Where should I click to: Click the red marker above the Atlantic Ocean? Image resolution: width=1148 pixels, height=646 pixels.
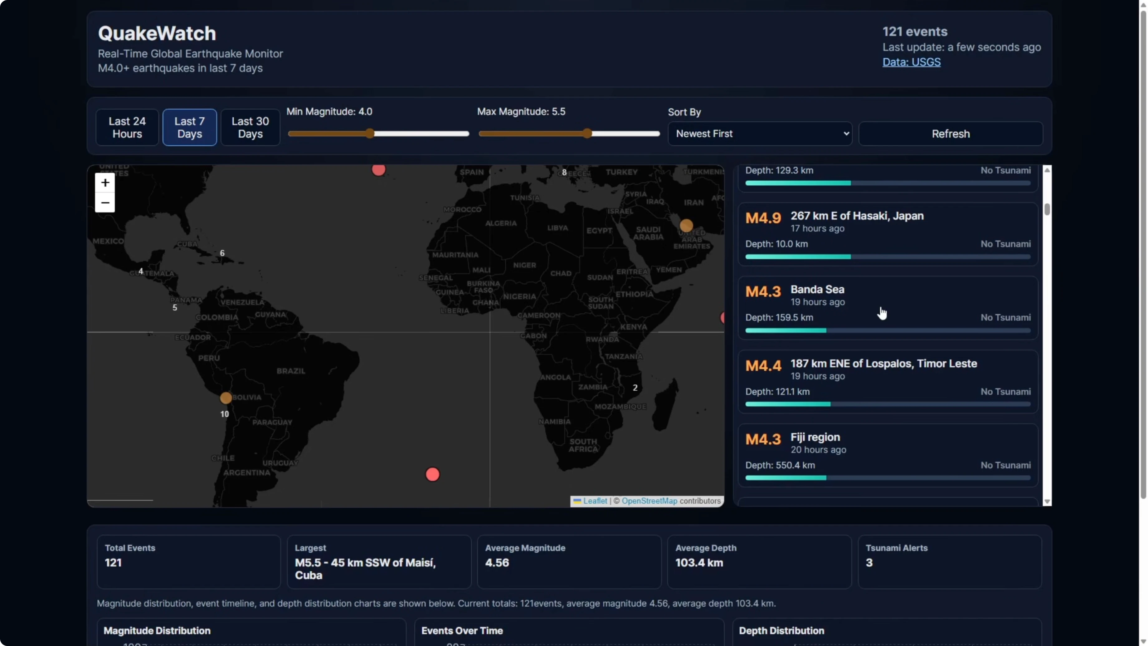point(378,170)
